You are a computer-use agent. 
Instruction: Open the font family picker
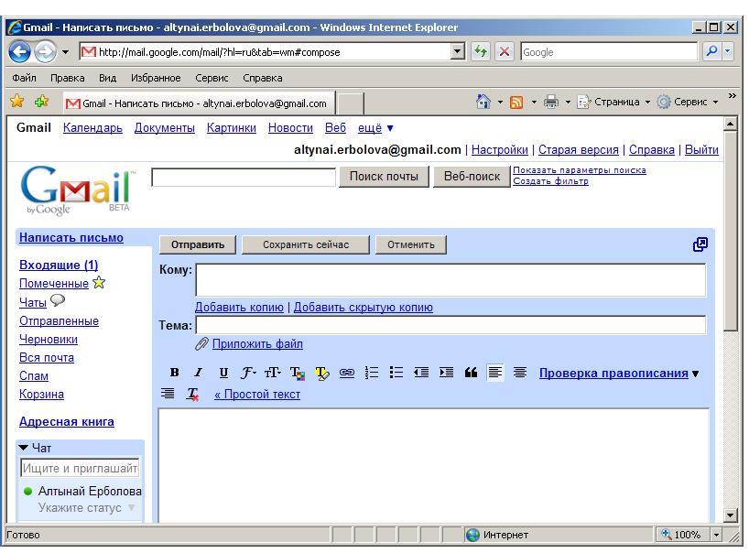[248, 373]
